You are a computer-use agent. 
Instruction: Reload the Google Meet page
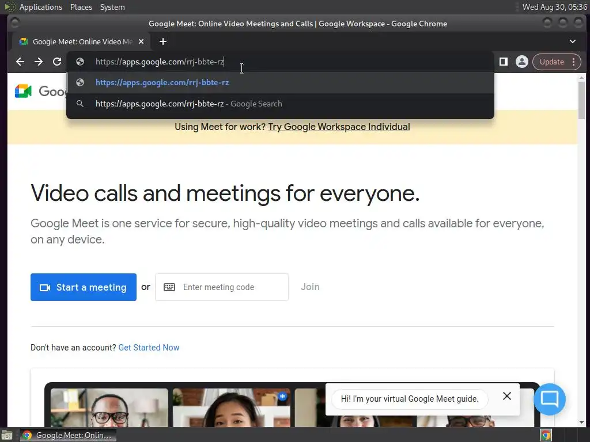[x=57, y=62]
